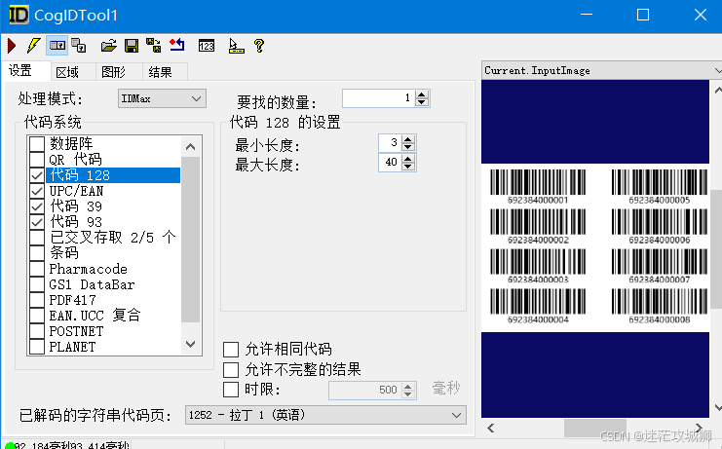
Task: Uncheck the 代码 39 checkbox
Action: click(x=37, y=206)
